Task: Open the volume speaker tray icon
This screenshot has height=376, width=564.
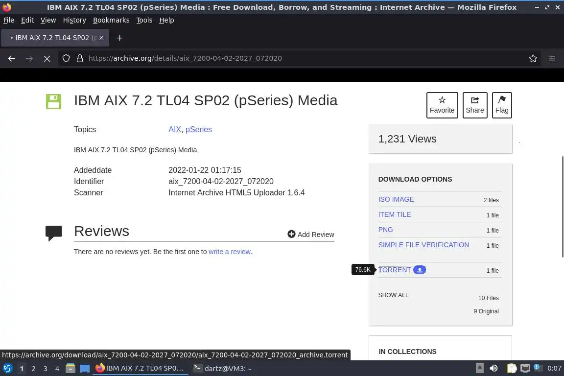Action: 493,369
